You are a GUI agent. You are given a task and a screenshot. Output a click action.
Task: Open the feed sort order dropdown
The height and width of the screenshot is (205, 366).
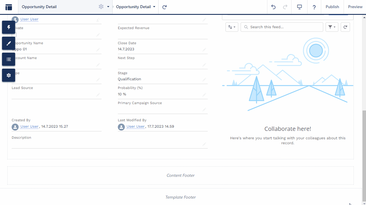point(232,27)
